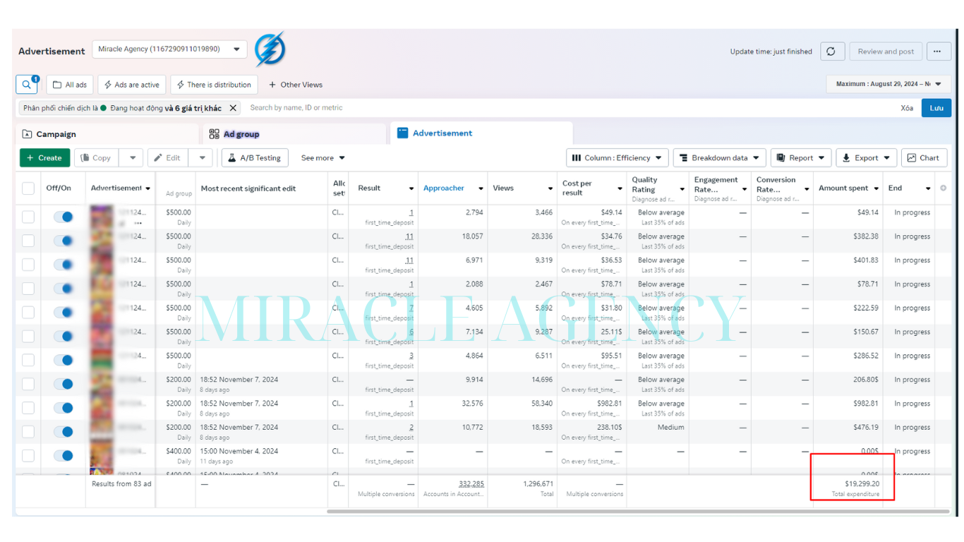Screen dimensions: 964x542
Task: Click the blue Lưu save button
Action: (x=936, y=108)
